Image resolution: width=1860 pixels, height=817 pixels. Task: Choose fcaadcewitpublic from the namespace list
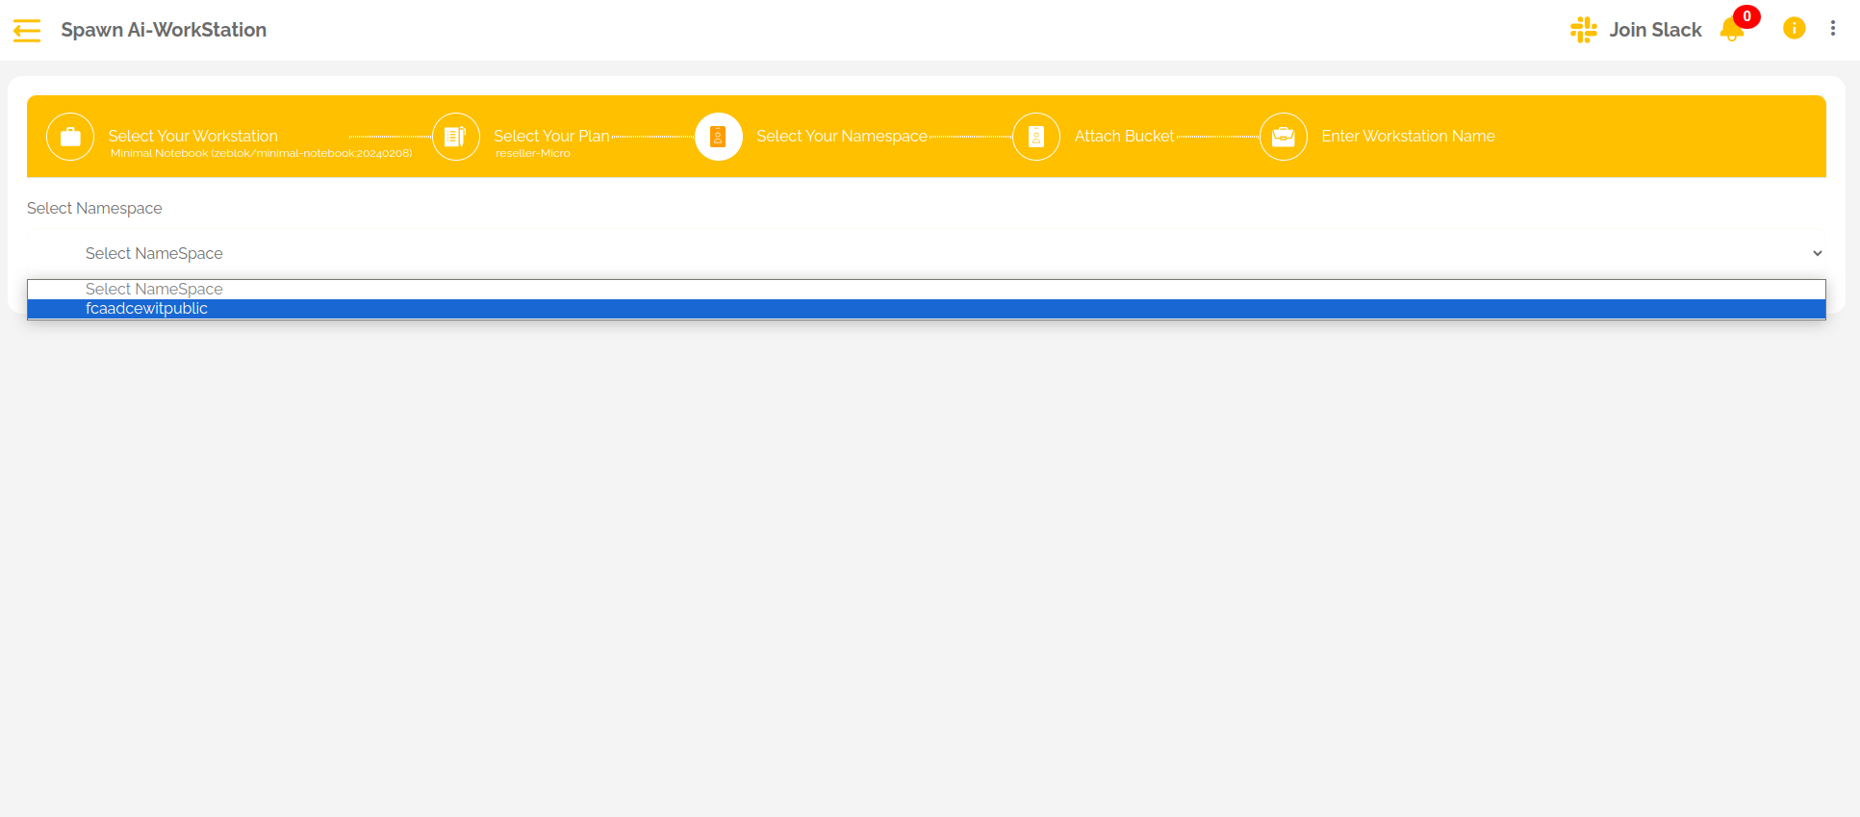pos(146,309)
